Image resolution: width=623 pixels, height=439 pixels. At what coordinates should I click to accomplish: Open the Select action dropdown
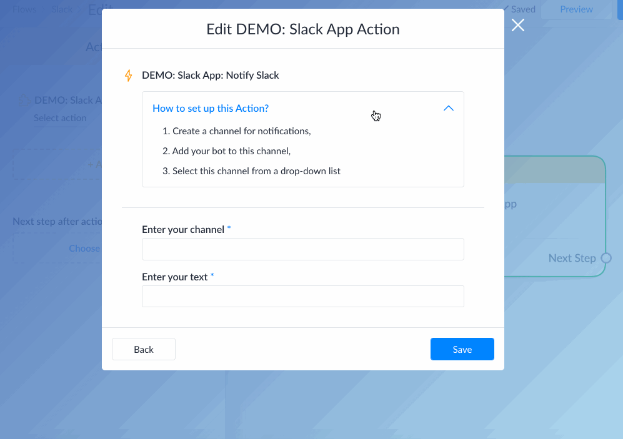[x=60, y=117]
